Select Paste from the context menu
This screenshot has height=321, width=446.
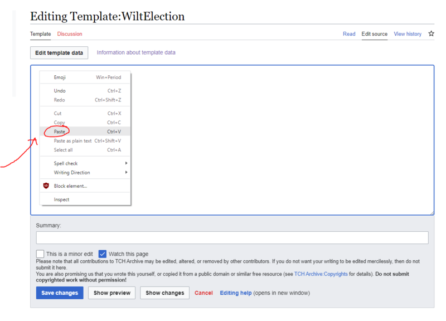click(59, 131)
